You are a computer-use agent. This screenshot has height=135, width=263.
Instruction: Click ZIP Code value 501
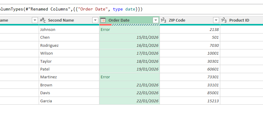190,37
